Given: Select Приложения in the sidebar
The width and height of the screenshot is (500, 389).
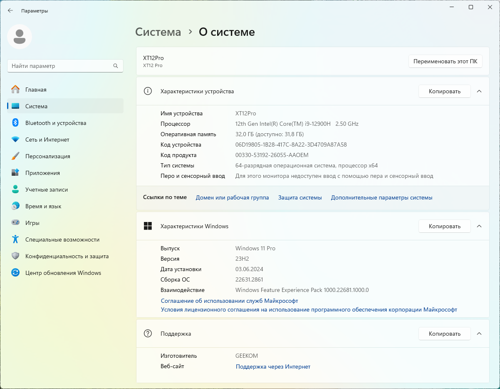Looking at the screenshot, I should 65,173.
